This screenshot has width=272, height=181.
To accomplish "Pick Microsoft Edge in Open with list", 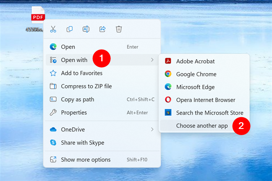I will click(195, 87).
